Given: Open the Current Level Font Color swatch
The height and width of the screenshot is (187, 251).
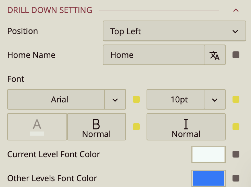Looking at the screenshot, I should coord(209,154).
